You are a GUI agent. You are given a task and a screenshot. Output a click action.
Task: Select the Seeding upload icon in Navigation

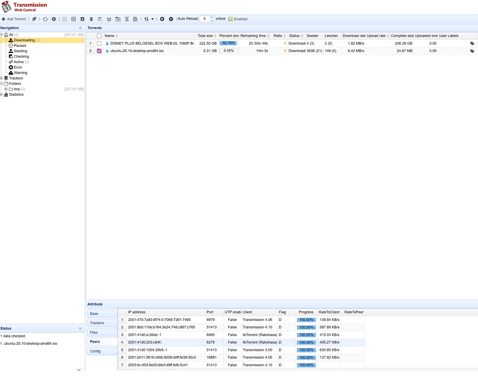pos(11,51)
